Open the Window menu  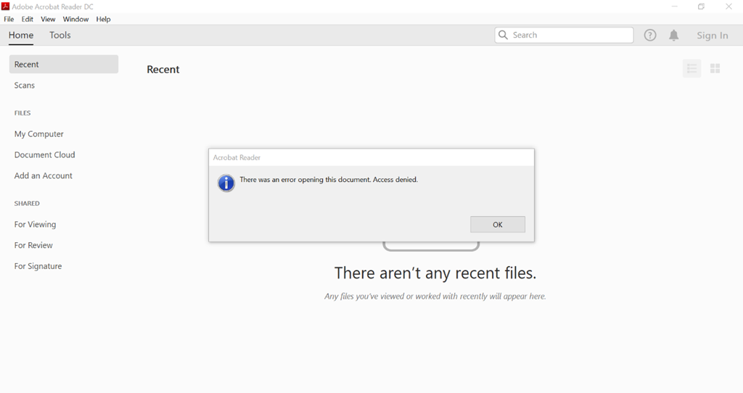(75, 19)
